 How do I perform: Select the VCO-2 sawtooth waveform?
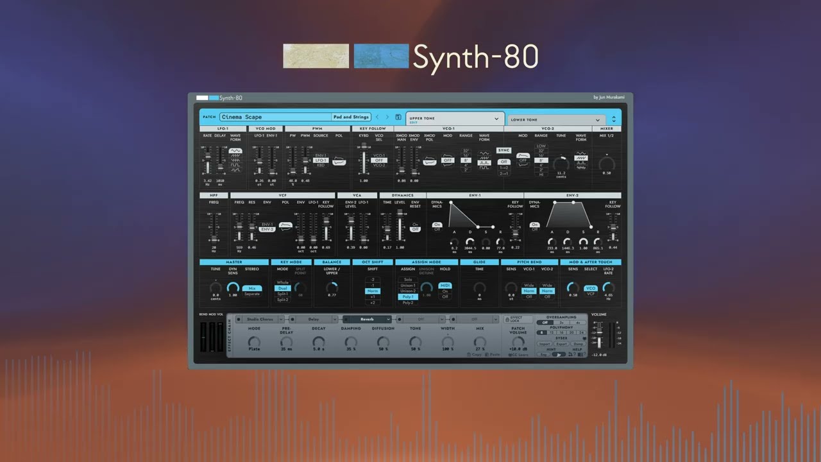[x=581, y=158]
